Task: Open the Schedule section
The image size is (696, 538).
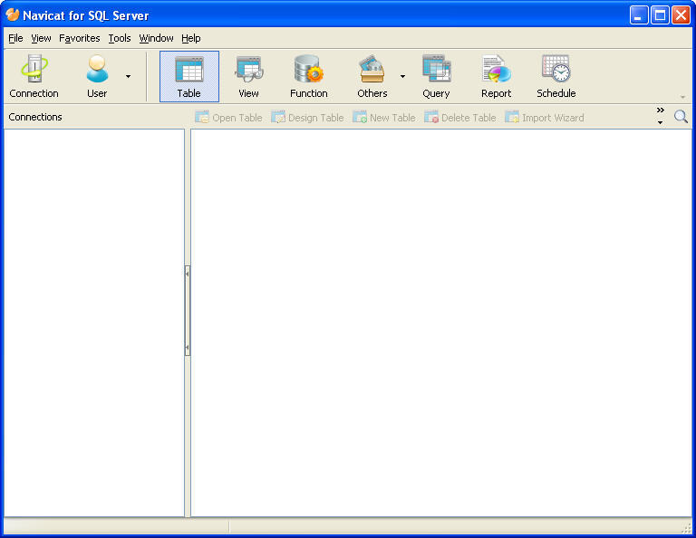Action: (556, 76)
